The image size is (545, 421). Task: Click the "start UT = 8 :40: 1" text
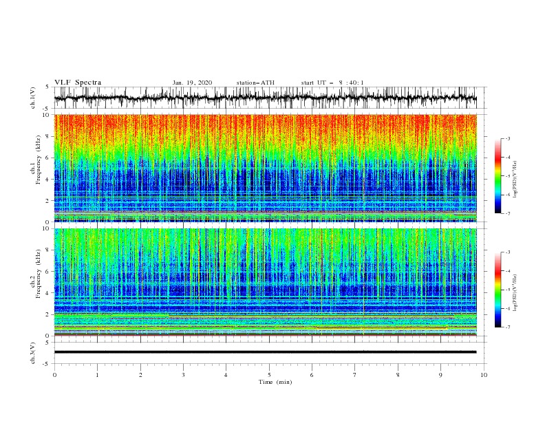(332, 83)
